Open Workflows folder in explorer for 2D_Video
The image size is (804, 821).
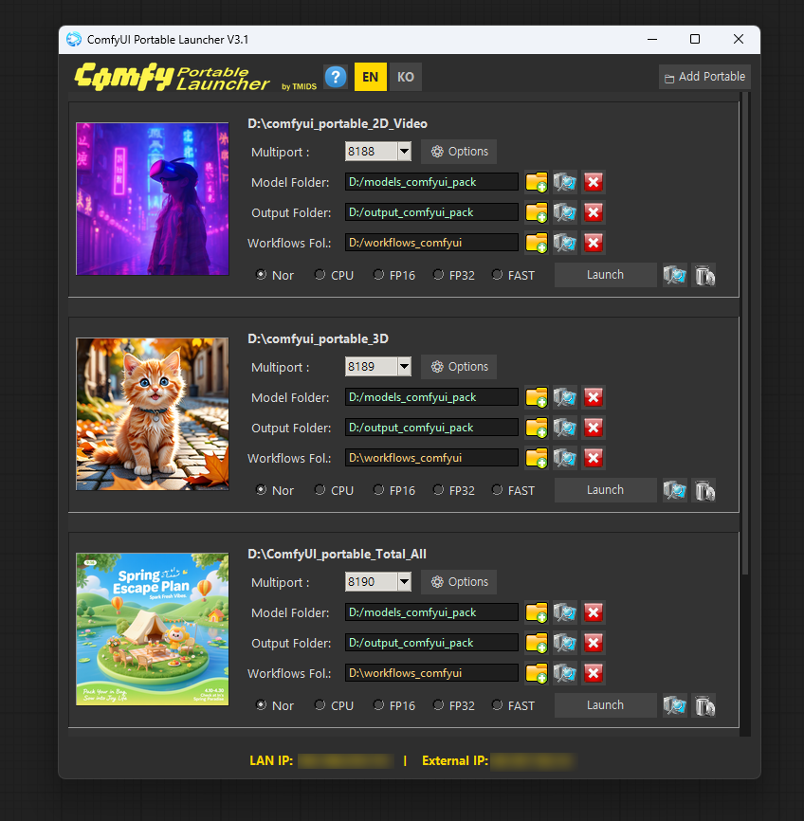pyautogui.click(x=565, y=243)
